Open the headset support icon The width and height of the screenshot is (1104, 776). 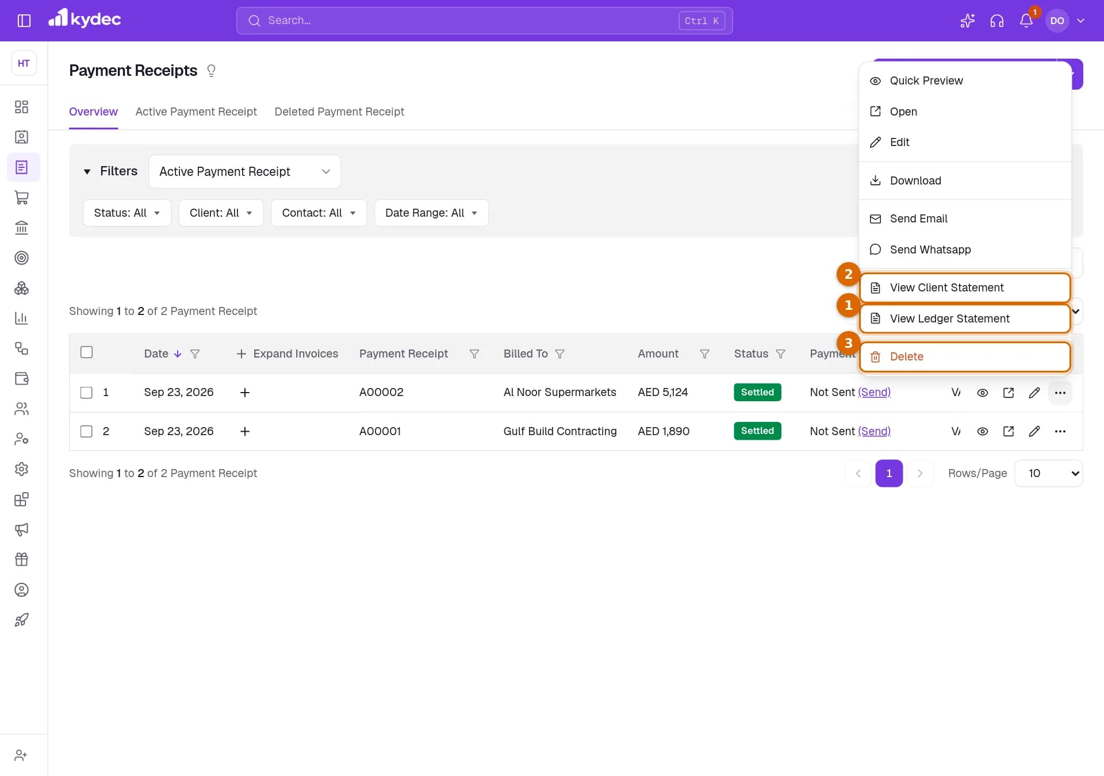[x=996, y=21]
